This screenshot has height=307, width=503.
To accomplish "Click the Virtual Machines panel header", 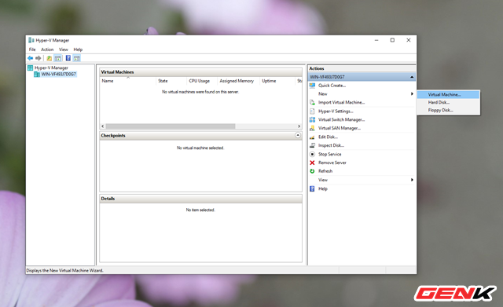I will pos(201,72).
